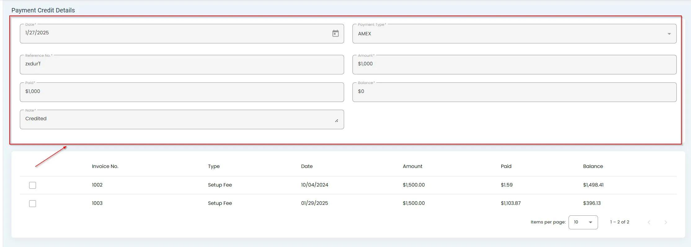Viewport: 691px width, 247px height.
Task: Click the Payment Type dropdown arrow
Action: click(669, 34)
